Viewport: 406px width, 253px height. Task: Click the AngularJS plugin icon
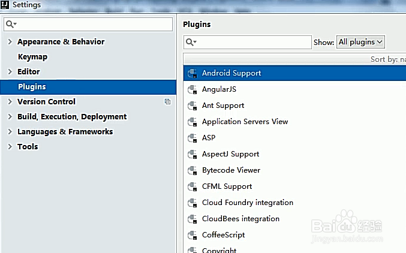[193, 89]
